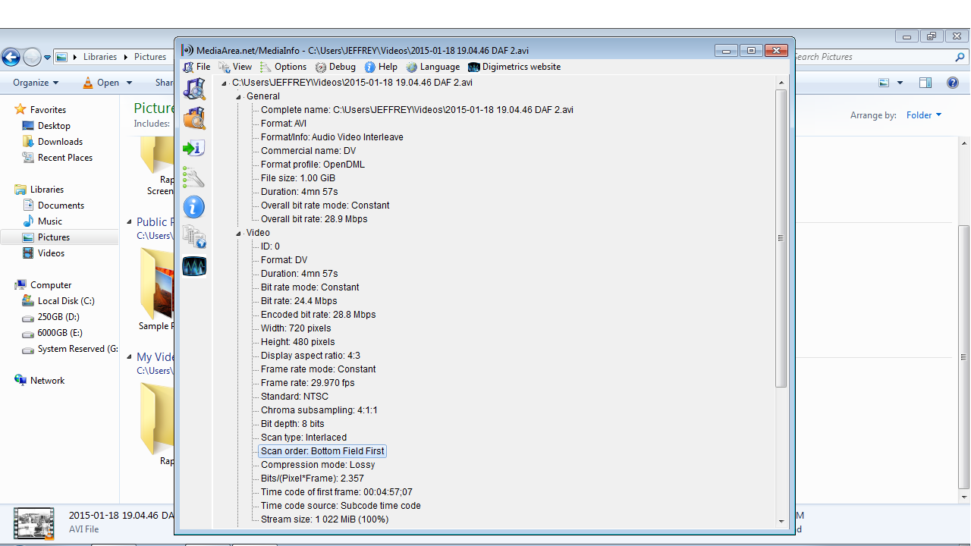Open the Options menu in MediaInfo
This screenshot has height=546, width=971.
[283, 67]
